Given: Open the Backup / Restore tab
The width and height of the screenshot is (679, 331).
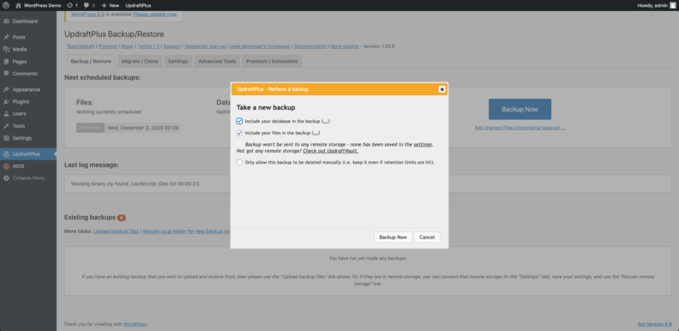Looking at the screenshot, I should coord(91,61).
